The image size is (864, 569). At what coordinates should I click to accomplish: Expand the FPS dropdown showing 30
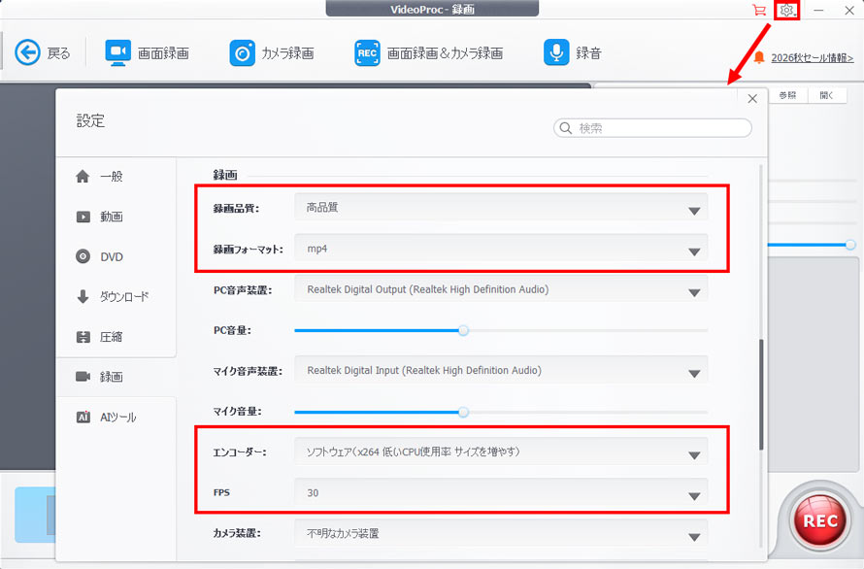[501, 493]
